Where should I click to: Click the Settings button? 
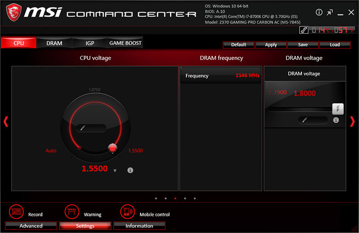point(85,225)
